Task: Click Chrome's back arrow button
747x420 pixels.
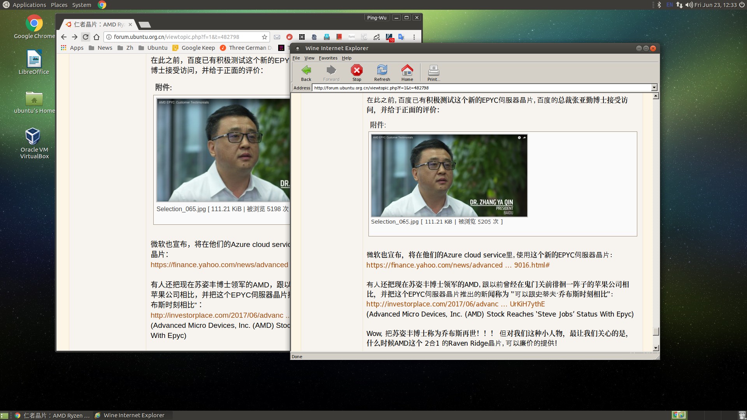Action: point(64,37)
